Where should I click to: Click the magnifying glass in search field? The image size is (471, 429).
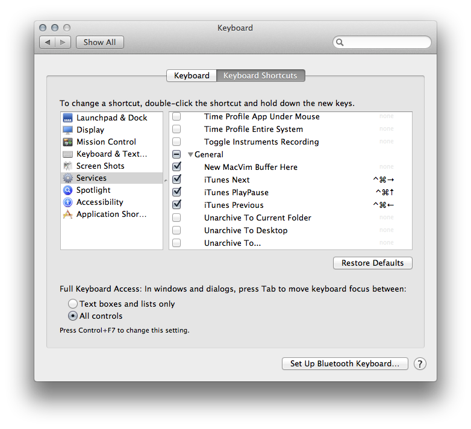tap(340, 42)
